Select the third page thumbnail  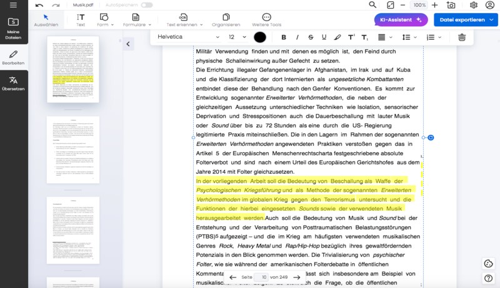pyautogui.click(x=73, y=230)
